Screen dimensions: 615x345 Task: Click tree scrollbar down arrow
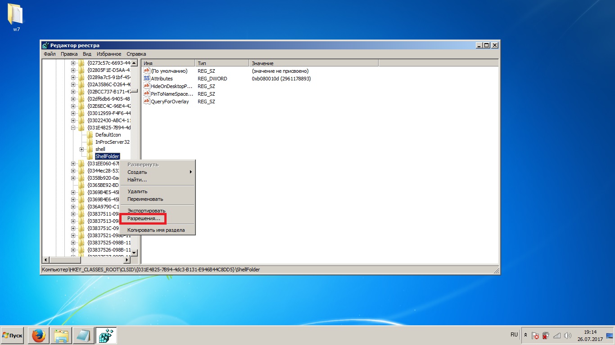click(x=134, y=253)
